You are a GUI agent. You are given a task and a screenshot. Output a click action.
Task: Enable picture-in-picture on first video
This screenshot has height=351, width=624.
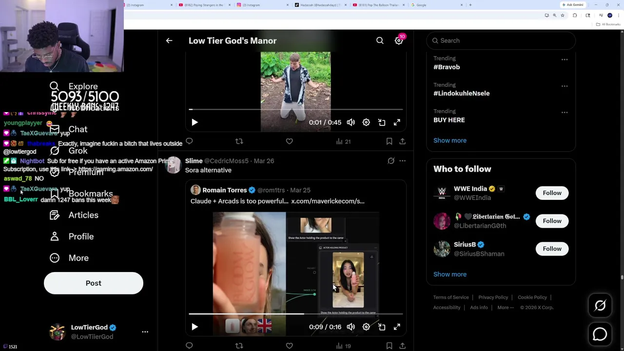click(382, 122)
